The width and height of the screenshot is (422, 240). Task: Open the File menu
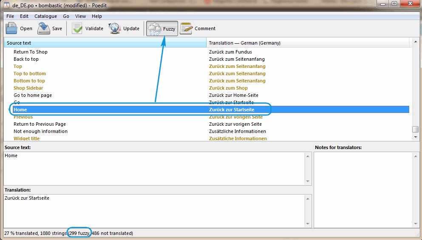(10, 16)
